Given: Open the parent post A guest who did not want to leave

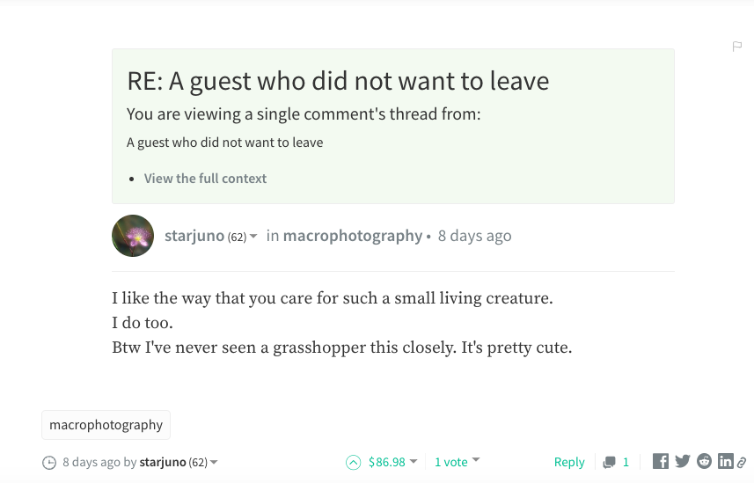Looking at the screenshot, I should [x=224, y=142].
